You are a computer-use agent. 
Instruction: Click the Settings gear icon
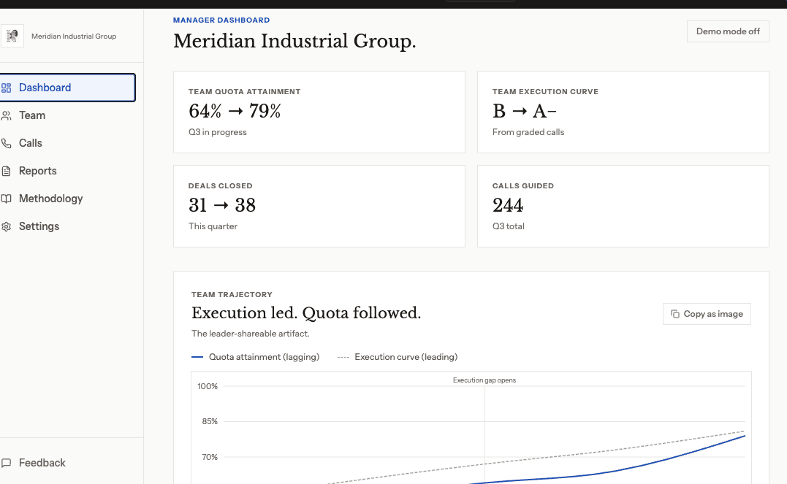click(6, 227)
